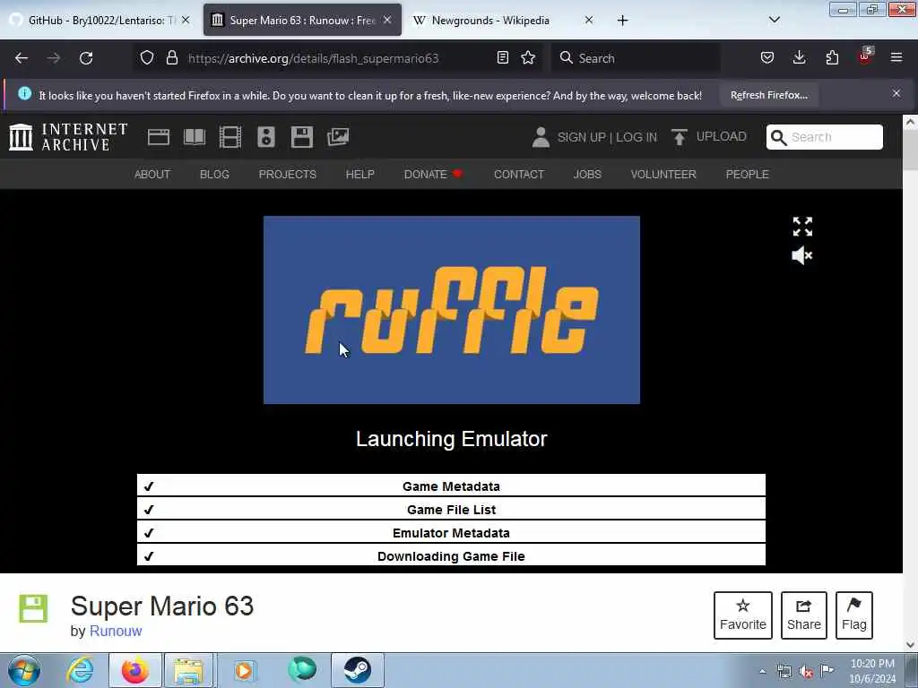This screenshot has height=688, width=918.
Task: Open ABOUT menu item
Action: pos(152,175)
